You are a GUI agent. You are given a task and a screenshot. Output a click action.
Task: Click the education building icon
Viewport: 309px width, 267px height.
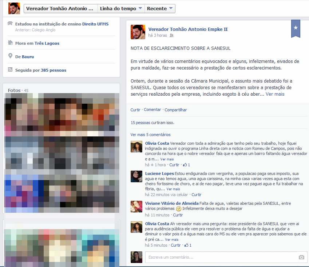click(10, 23)
